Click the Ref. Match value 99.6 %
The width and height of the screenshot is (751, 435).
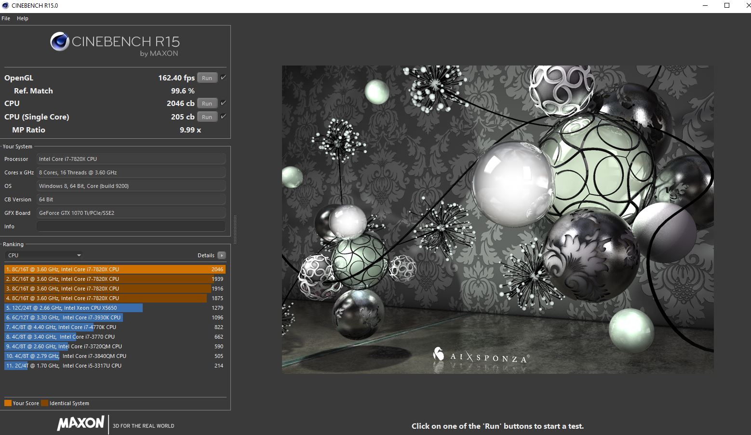[x=183, y=91]
